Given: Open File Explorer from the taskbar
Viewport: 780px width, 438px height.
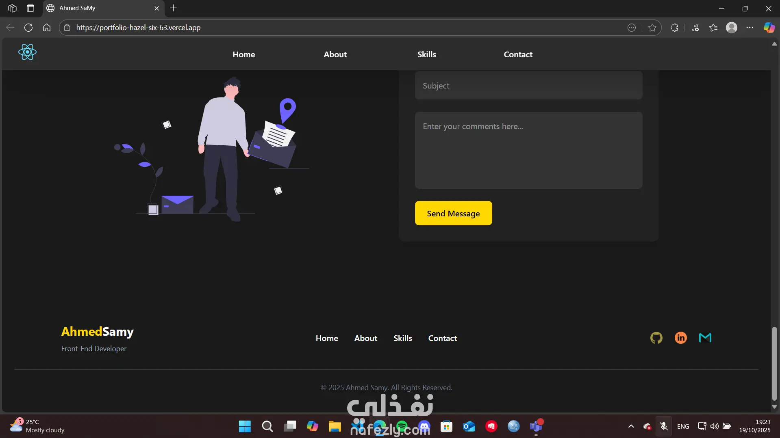Looking at the screenshot, I should pyautogui.click(x=335, y=426).
